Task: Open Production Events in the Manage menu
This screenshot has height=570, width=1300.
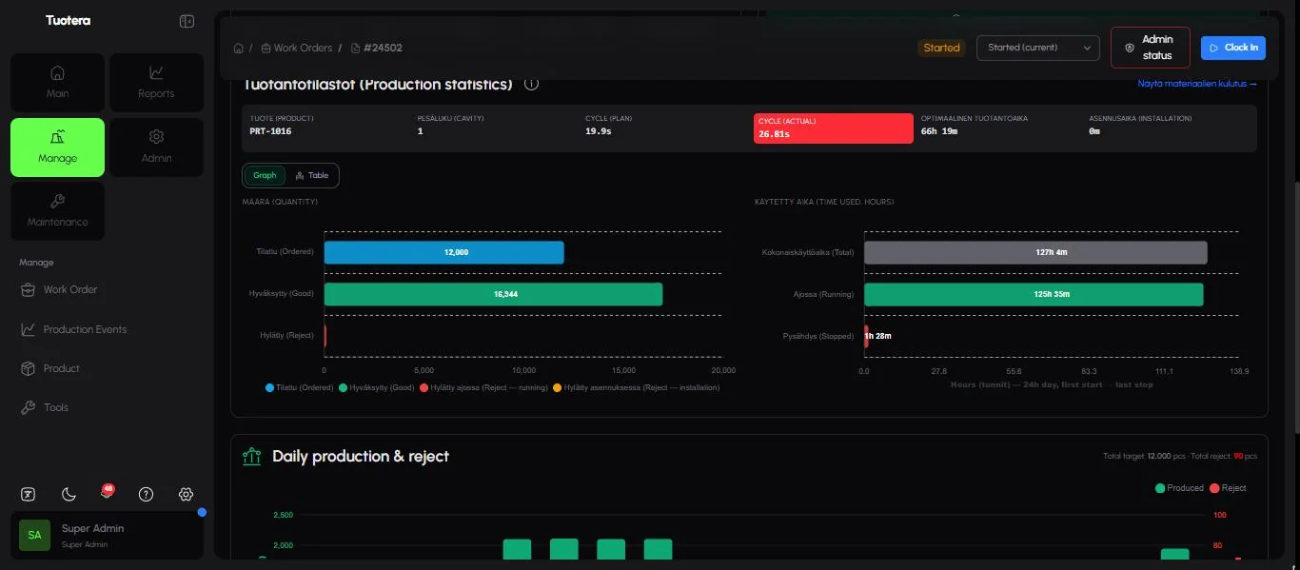Action: pyautogui.click(x=85, y=329)
